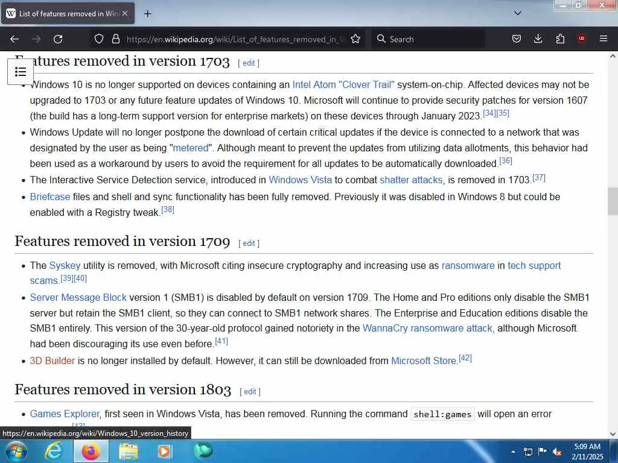Save the page to Pocket
This screenshot has height=463, width=618.
517,39
